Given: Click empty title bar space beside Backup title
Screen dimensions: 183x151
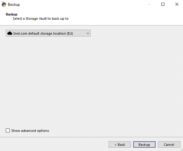Looking at the screenshot, I should [x=82, y=5].
